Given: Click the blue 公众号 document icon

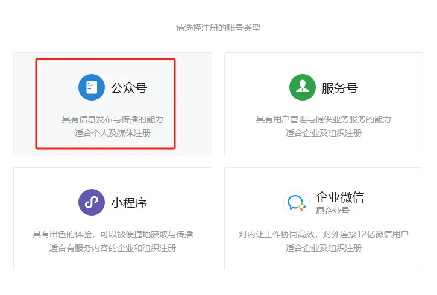Looking at the screenshot, I should point(92,87).
